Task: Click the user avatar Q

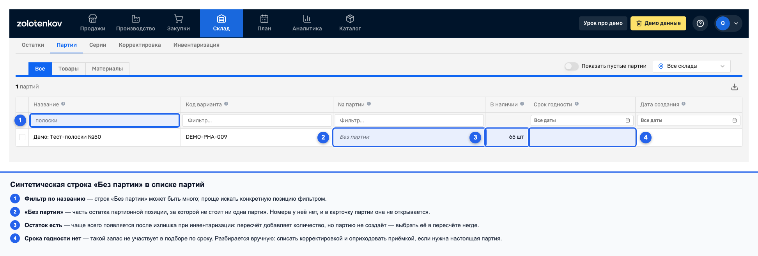Action: pyautogui.click(x=723, y=23)
